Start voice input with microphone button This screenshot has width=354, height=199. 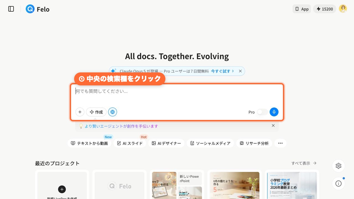274,112
